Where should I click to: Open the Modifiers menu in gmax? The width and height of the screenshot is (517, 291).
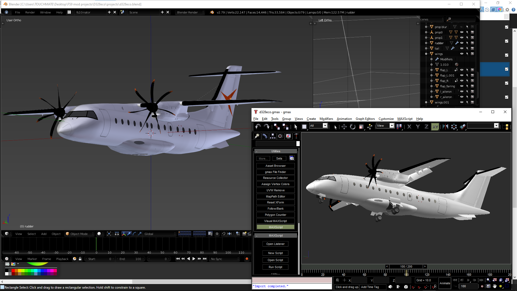coord(326,119)
